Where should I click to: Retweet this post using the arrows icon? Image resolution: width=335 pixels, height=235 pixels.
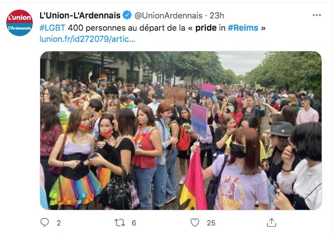119,223
